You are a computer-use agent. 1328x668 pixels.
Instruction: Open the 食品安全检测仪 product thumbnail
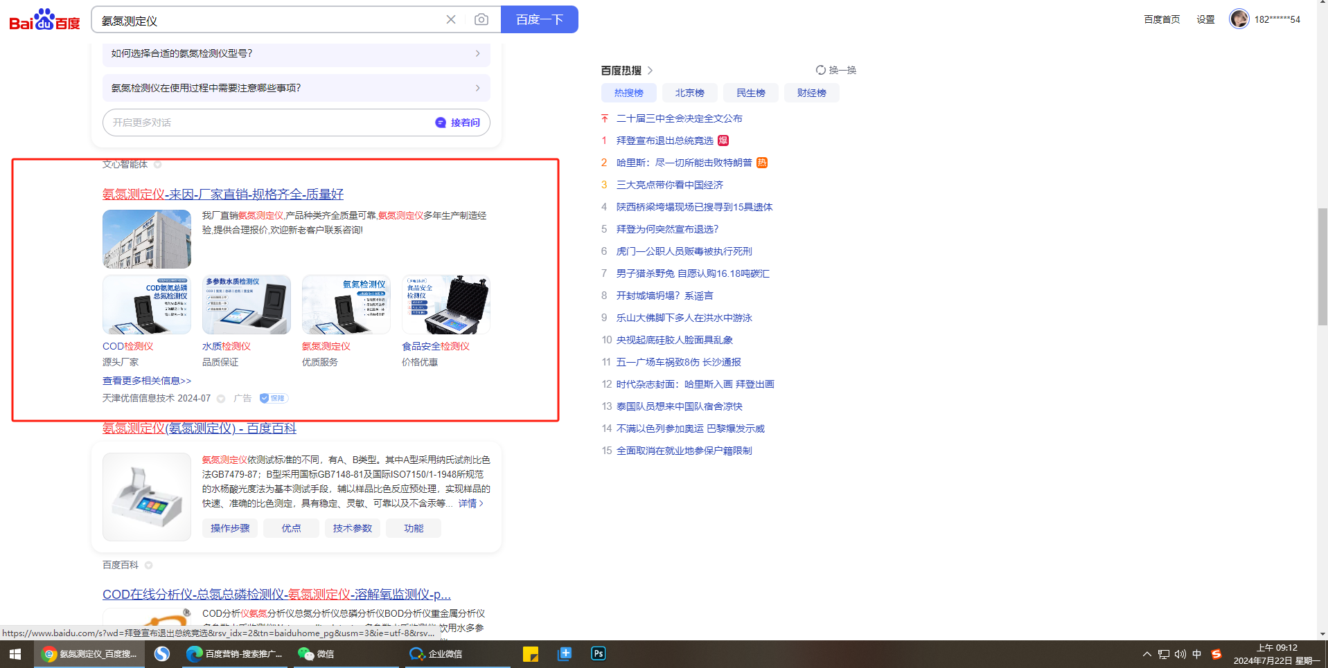click(x=445, y=305)
